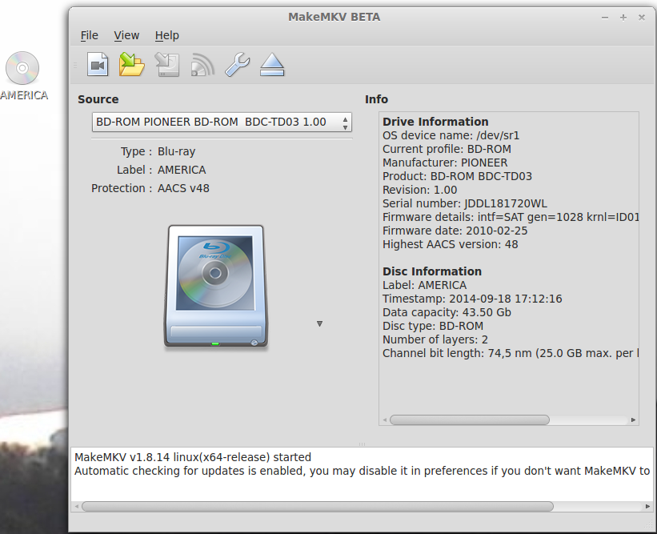The image size is (657, 534).
Task: Click Current profile BD-ROM line
Action: point(447,149)
